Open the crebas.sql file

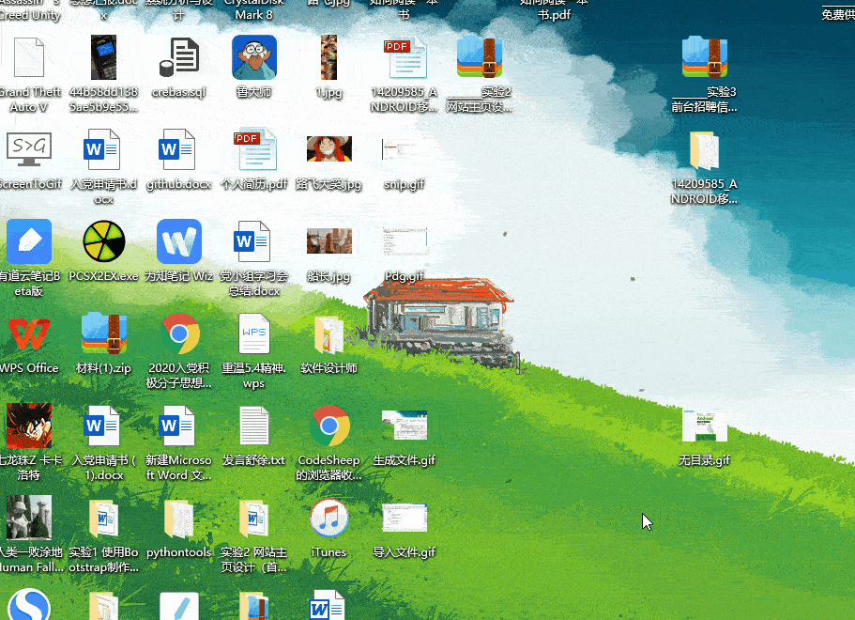coord(179,58)
